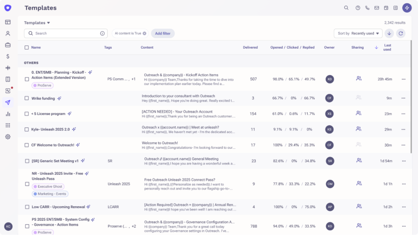
Task: Click the lightning bolt button in header
Action: (x=407, y=8)
